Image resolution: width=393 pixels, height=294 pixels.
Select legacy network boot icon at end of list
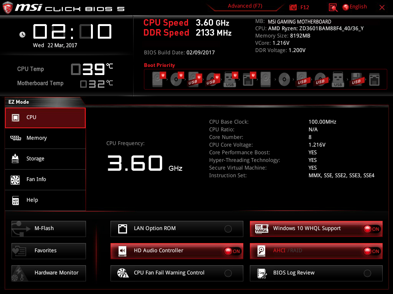click(x=374, y=79)
